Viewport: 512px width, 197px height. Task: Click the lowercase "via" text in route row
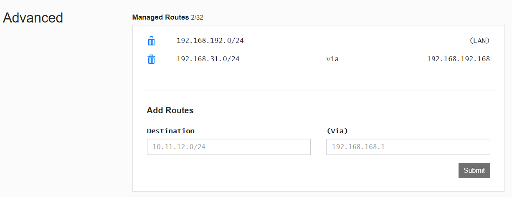(x=332, y=59)
